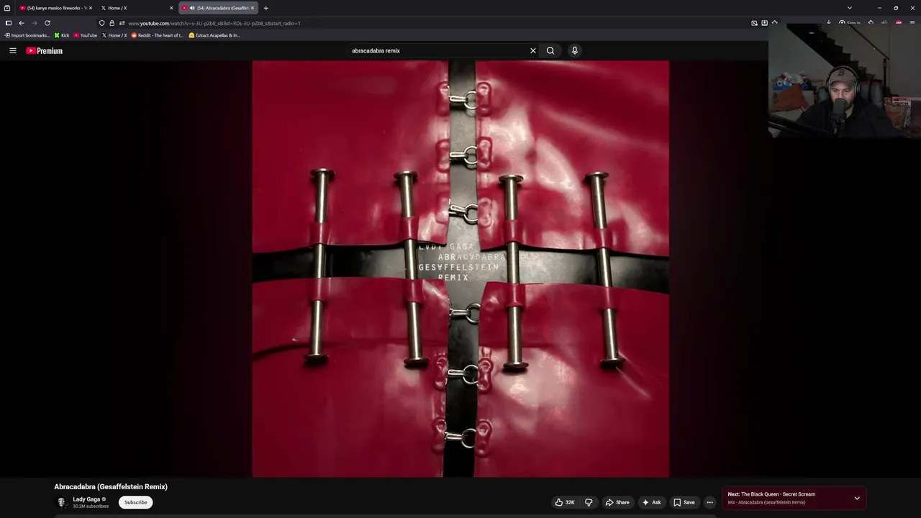Screen dimensions: 921x518
Task: Dislike the video with thumbs down
Action: [x=589, y=502]
